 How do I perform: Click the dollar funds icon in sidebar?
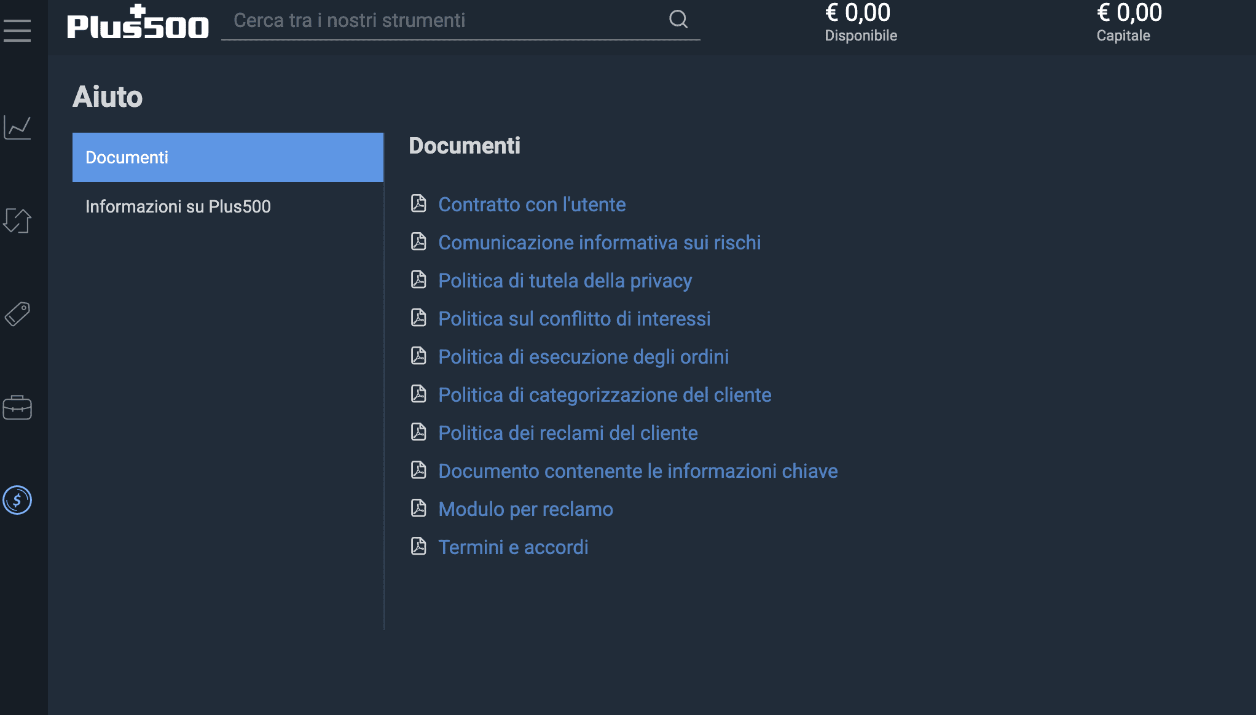click(17, 500)
